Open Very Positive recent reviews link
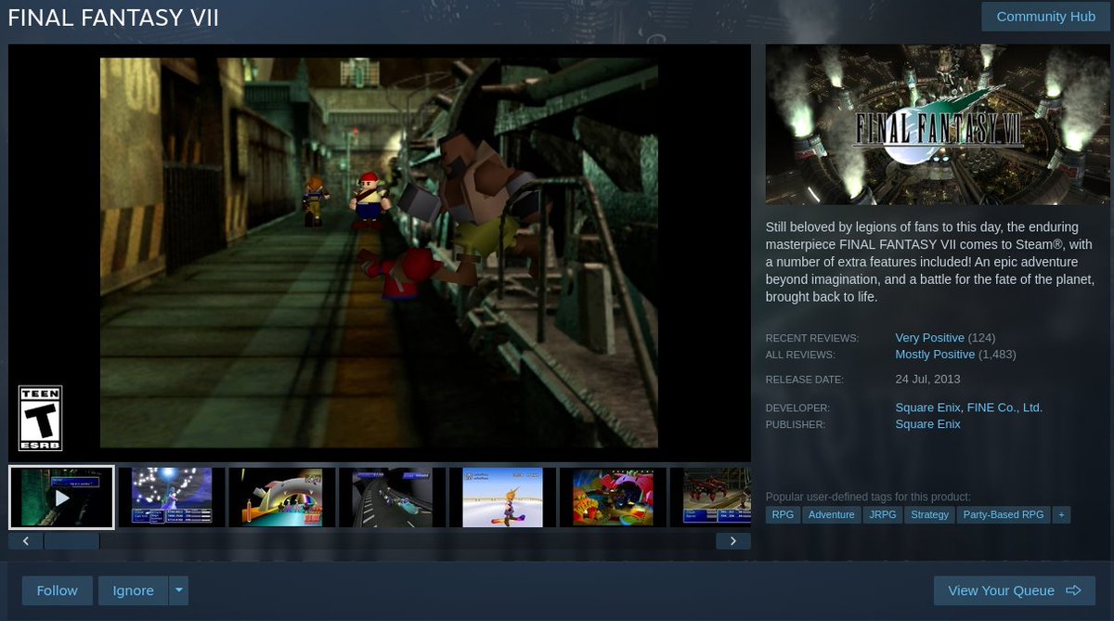1114x621 pixels. tap(929, 338)
